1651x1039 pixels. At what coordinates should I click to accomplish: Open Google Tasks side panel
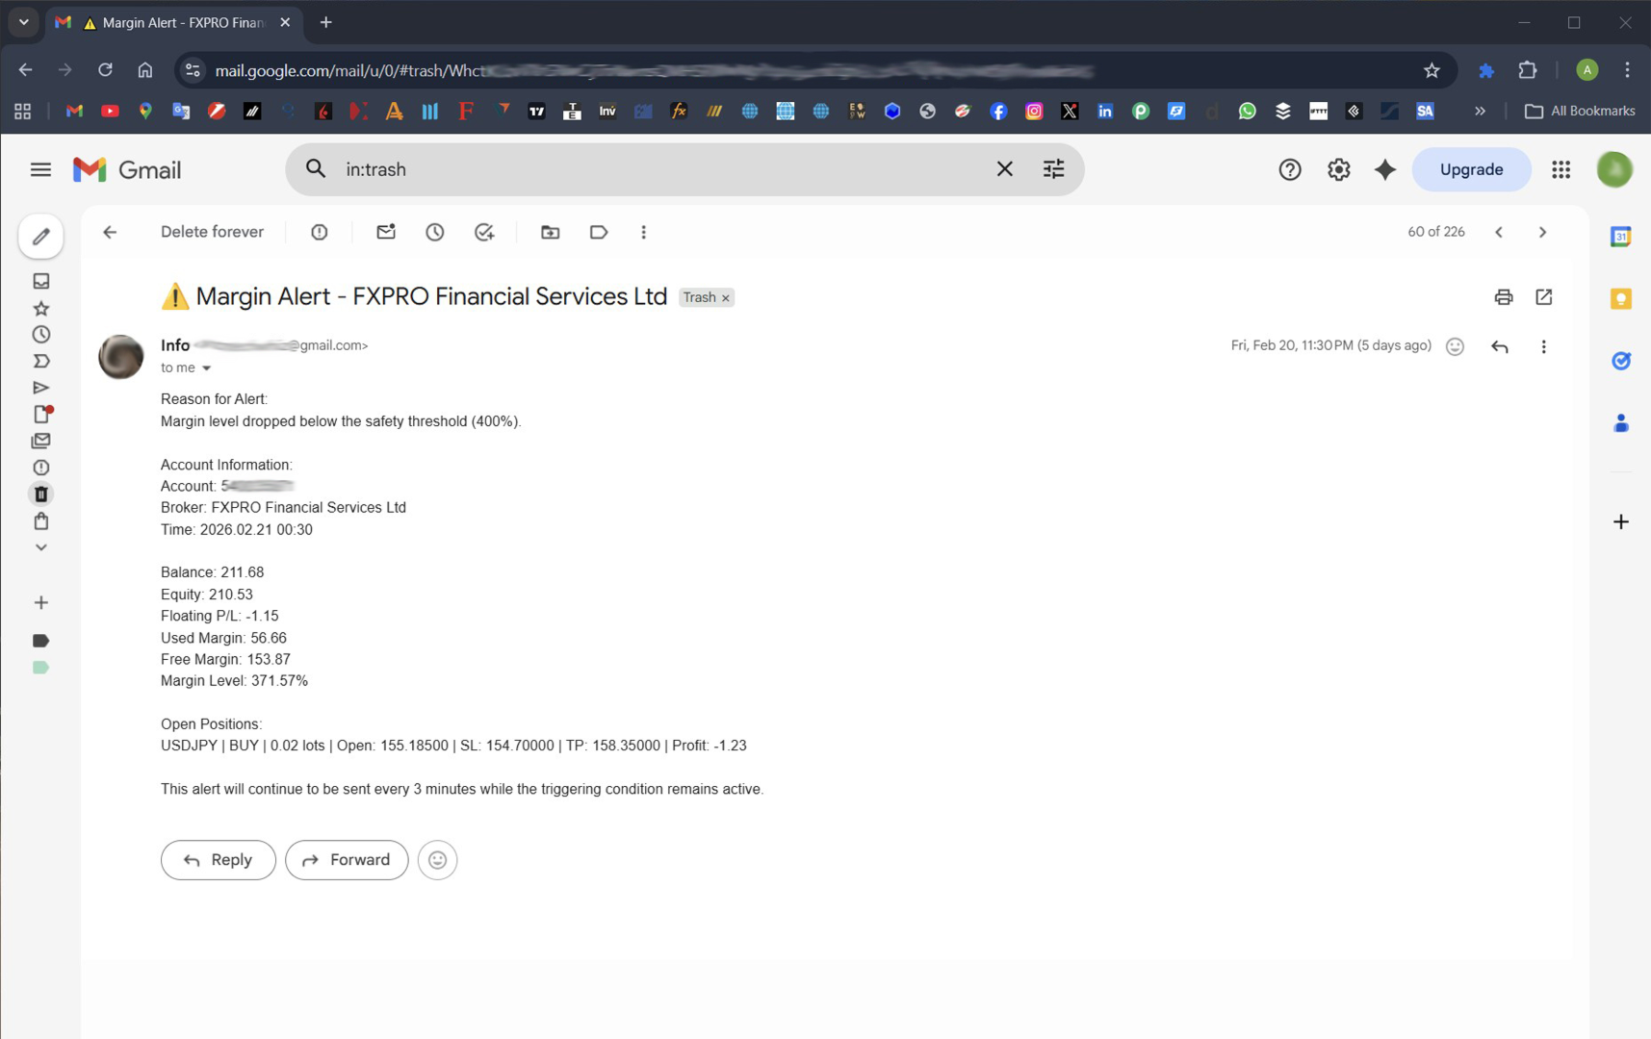[1621, 361]
